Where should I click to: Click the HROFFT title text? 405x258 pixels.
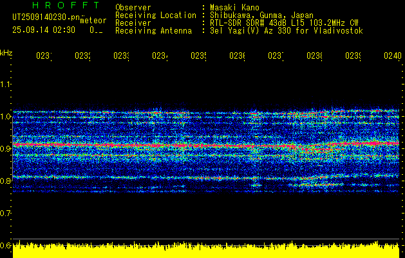pos(66,5)
